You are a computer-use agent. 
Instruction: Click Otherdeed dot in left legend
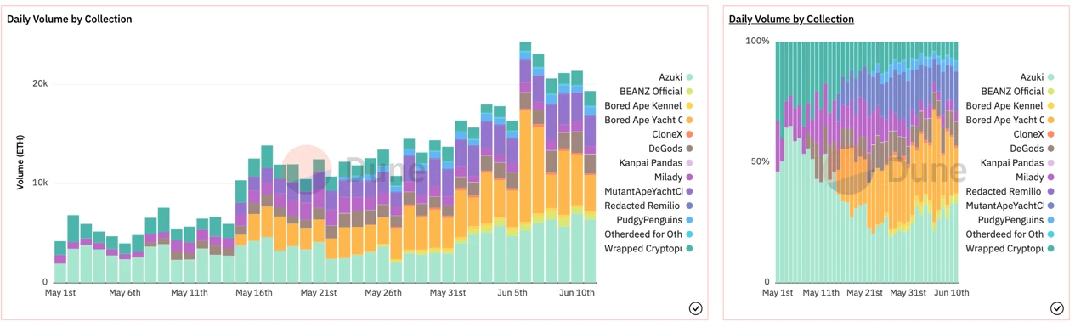(690, 234)
